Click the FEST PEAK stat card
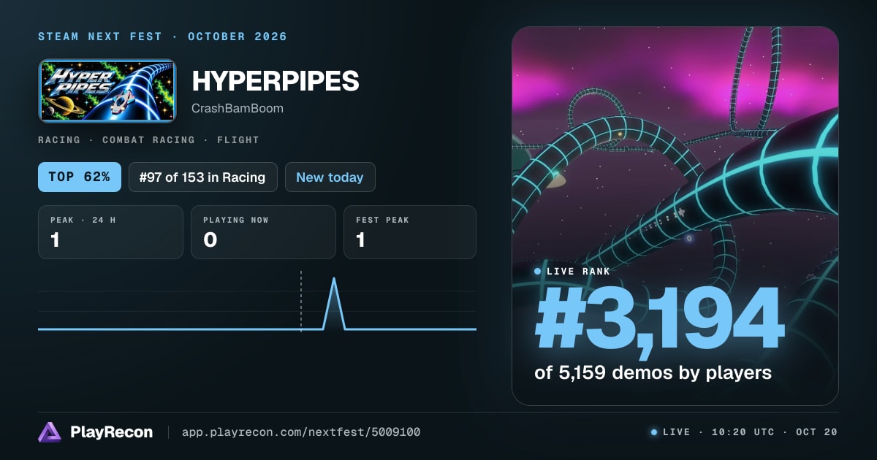This screenshot has height=460, width=877. 410,232
